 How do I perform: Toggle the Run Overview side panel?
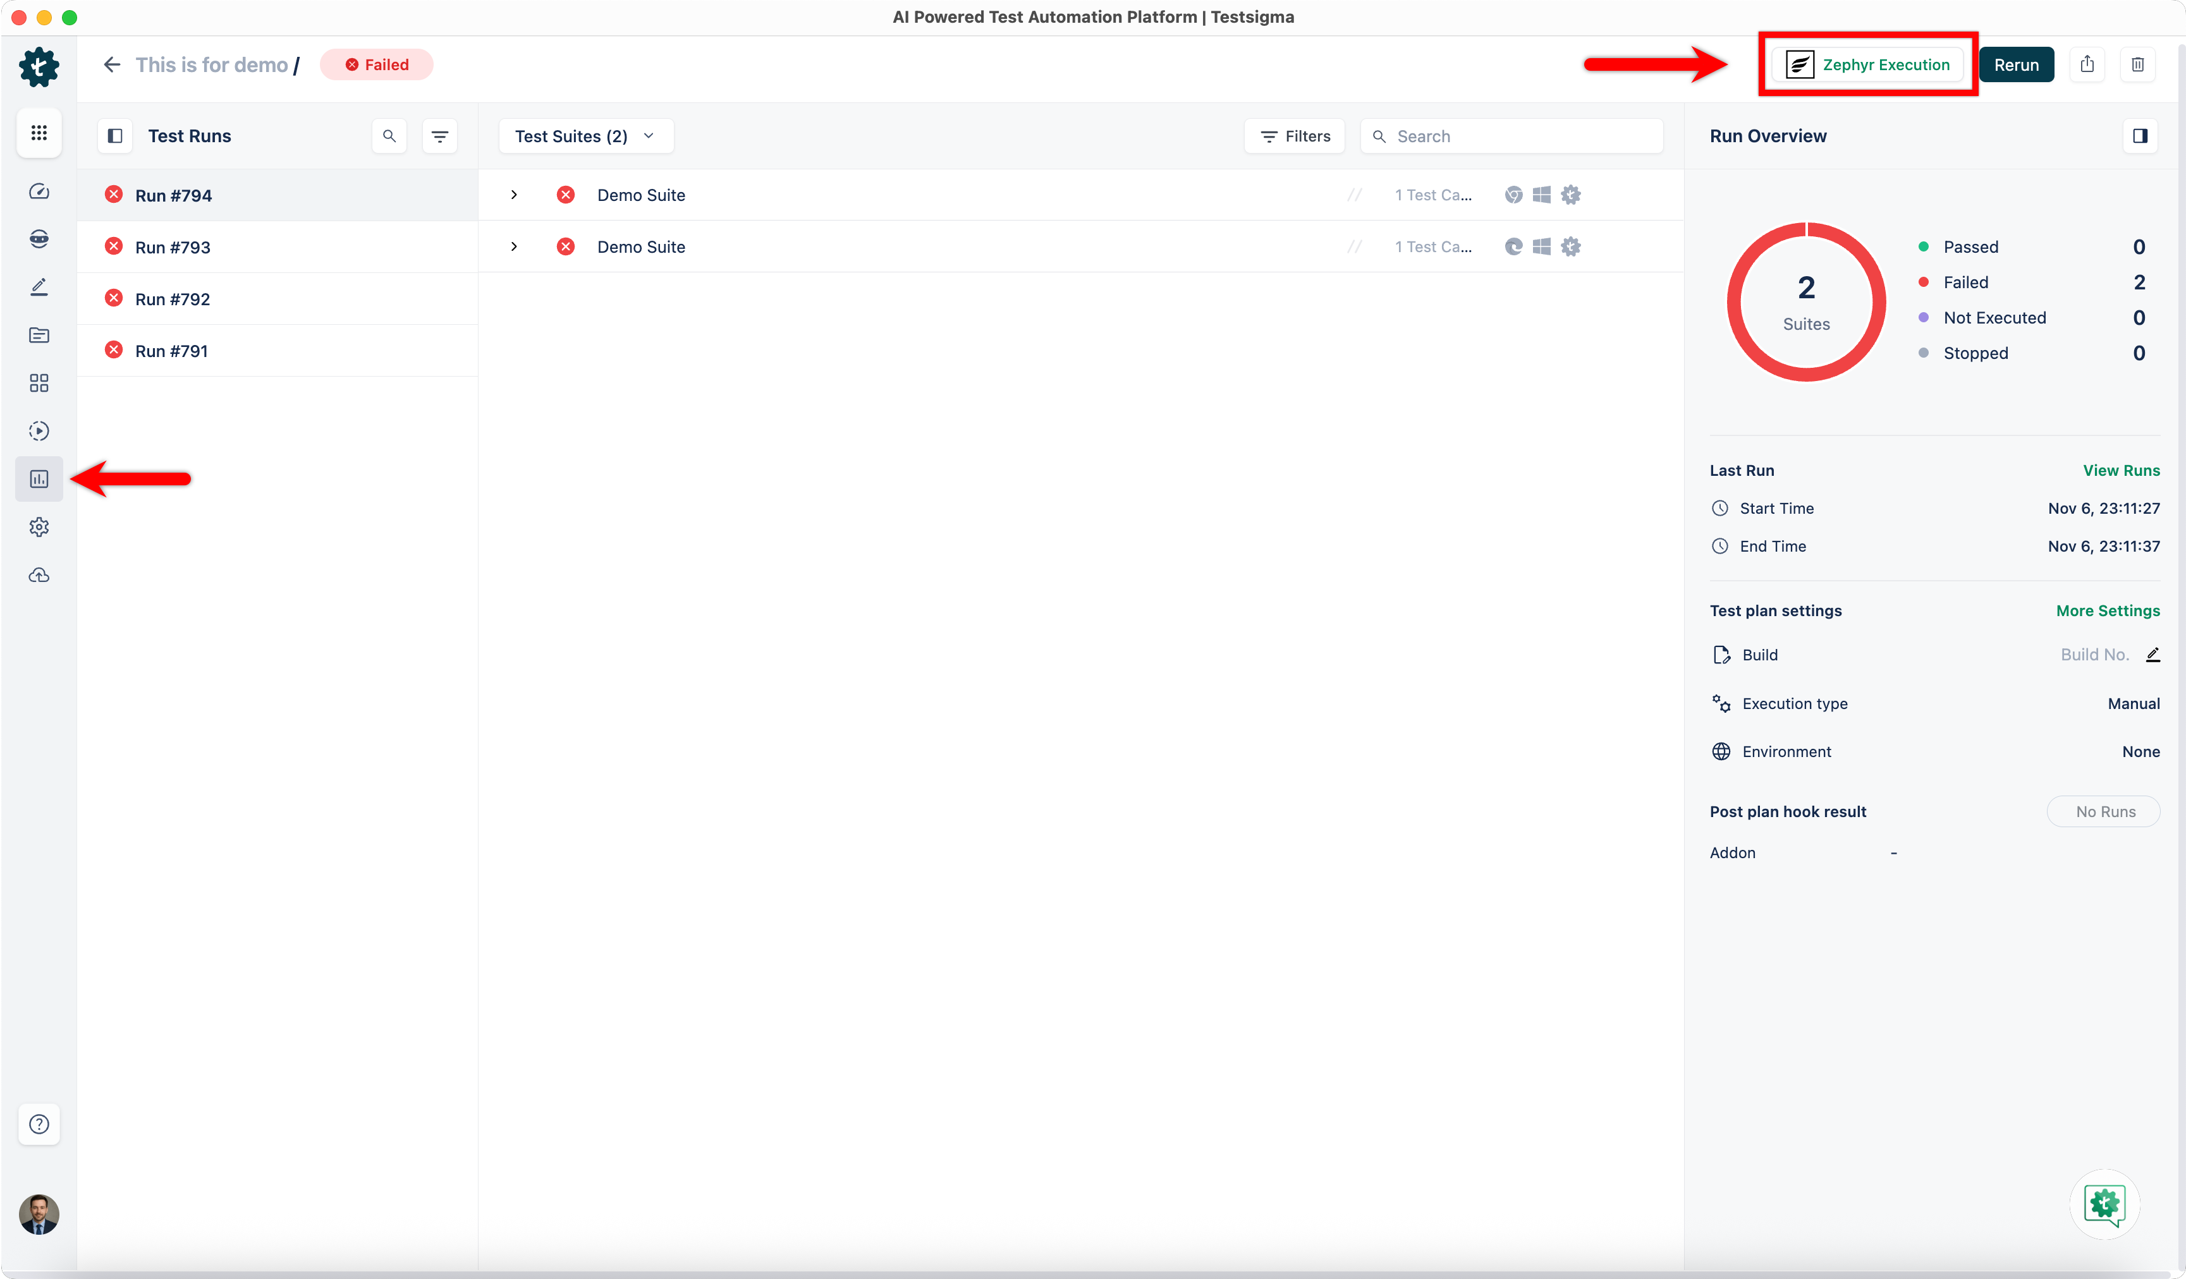click(x=2140, y=136)
